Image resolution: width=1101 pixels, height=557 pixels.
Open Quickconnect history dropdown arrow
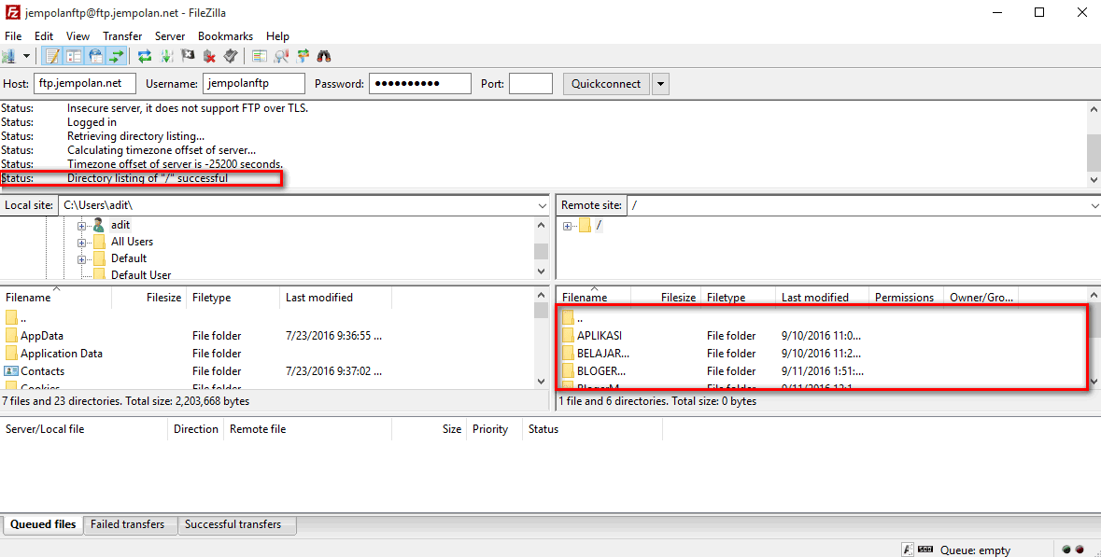[x=660, y=83]
